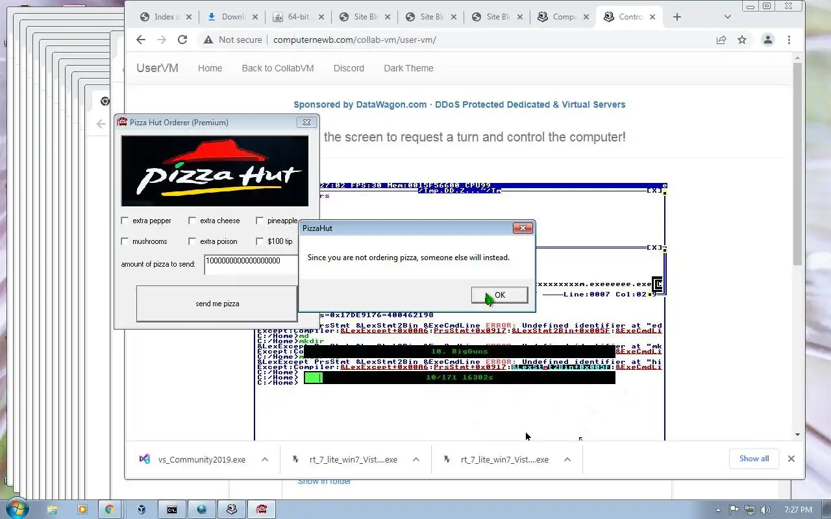Open the Home menu item on UserVM

click(210, 68)
